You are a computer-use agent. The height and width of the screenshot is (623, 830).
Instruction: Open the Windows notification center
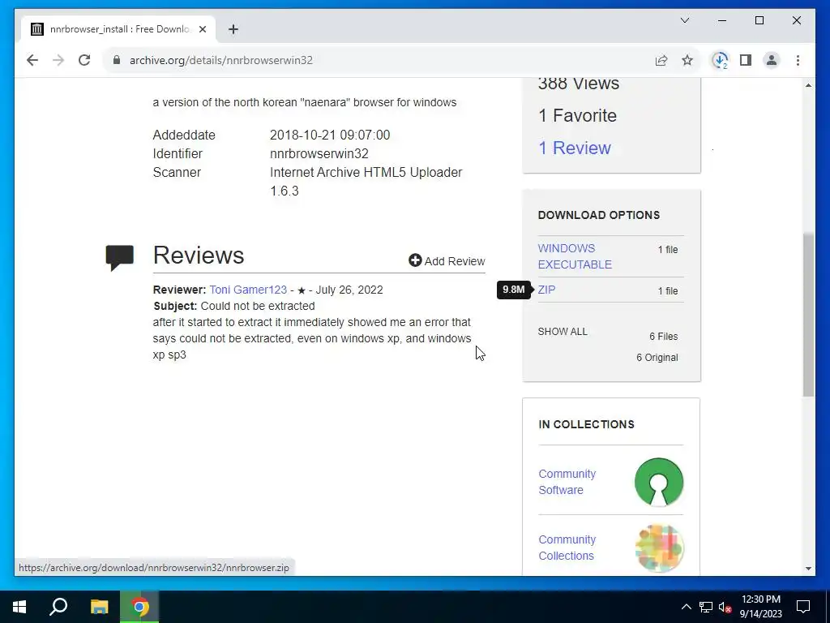pyautogui.click(x=803, y=607)
